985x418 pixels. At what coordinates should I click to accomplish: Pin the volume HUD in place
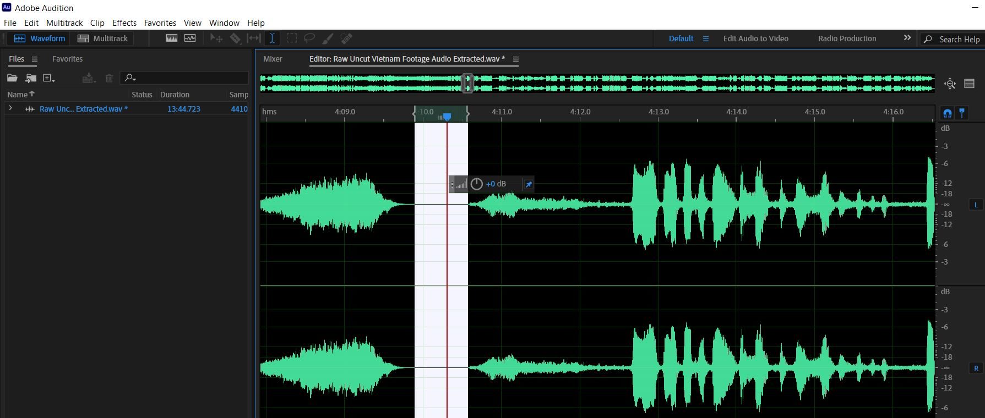click(x=529, y=184)
